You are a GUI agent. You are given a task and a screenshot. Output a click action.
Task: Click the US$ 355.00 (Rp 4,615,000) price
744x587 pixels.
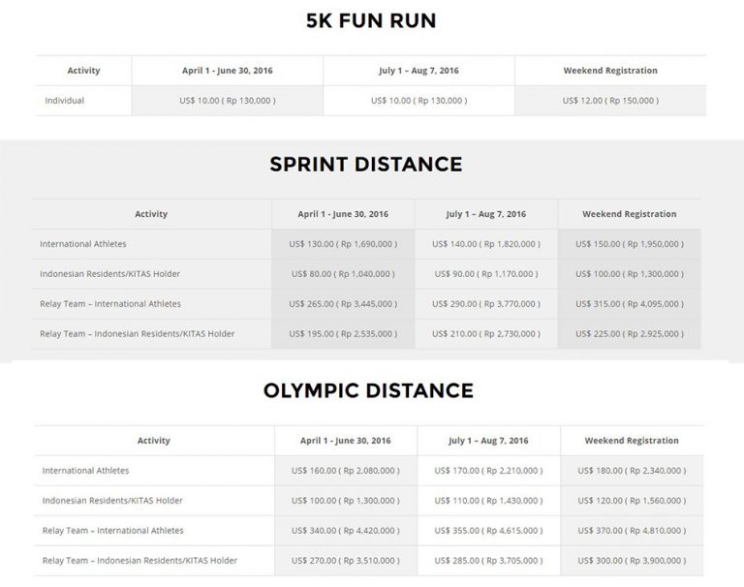[487, 531]
